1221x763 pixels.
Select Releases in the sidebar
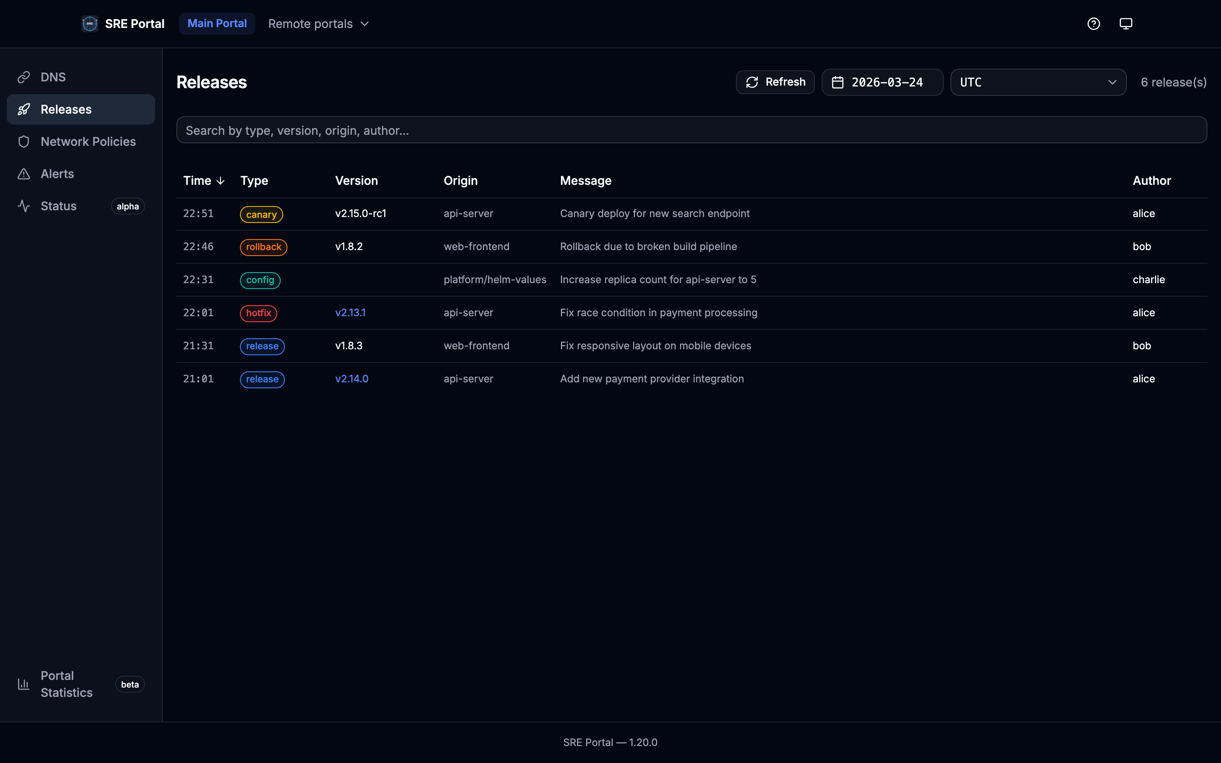[81, 109]
